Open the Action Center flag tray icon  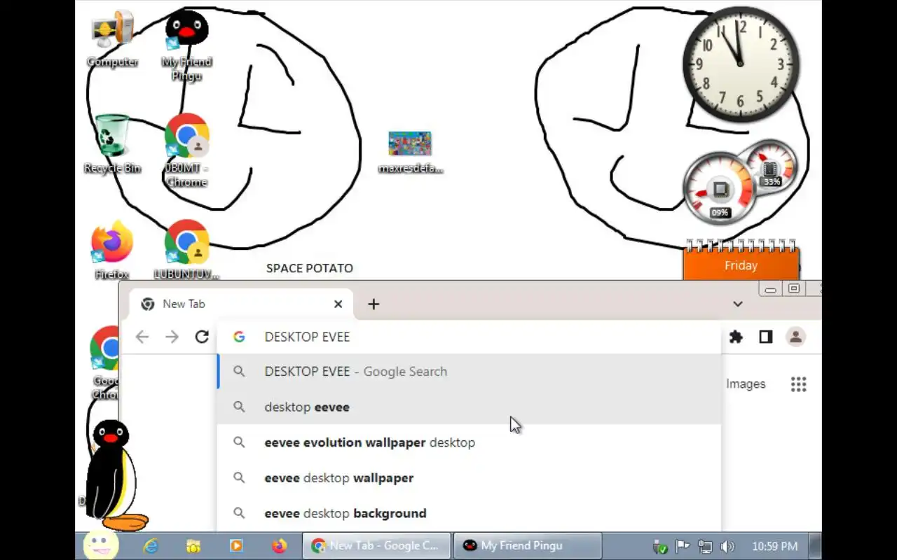pos(683,546)
